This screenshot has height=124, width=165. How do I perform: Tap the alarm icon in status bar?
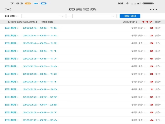(121, 3)
